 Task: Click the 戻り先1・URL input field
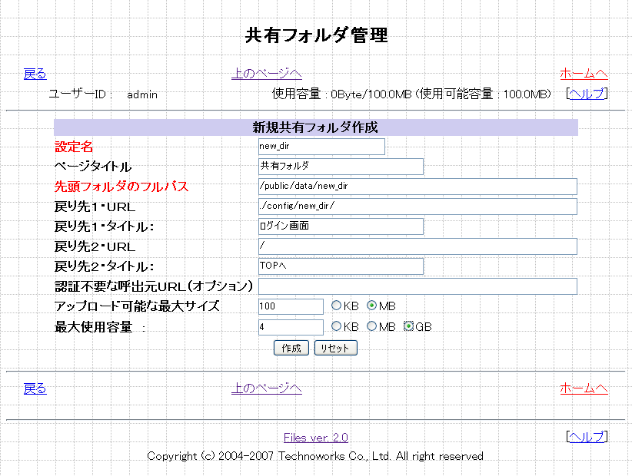(x=417, y=207)
